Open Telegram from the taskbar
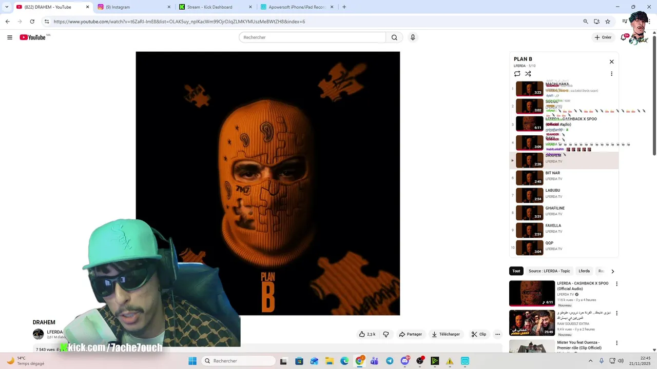 390,361
